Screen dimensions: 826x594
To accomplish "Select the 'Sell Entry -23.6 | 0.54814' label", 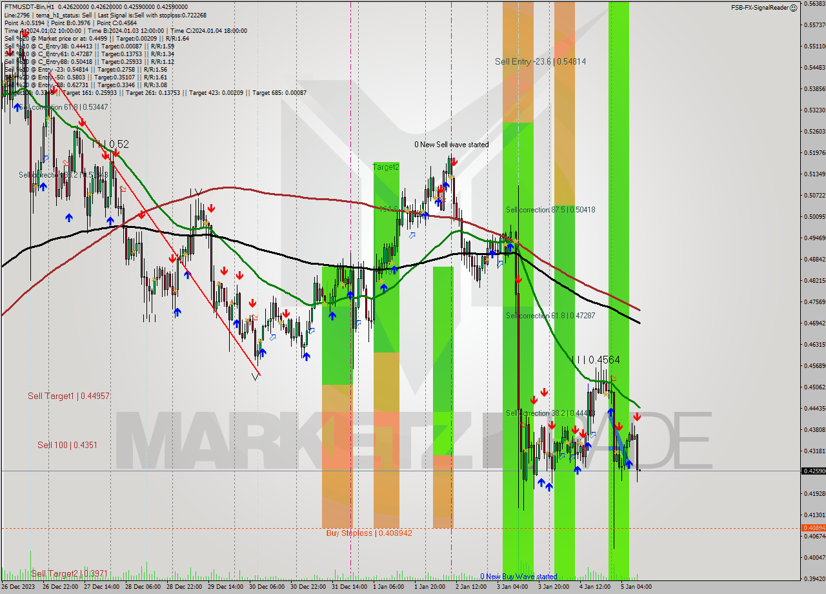I will click(x=541, y=61).
